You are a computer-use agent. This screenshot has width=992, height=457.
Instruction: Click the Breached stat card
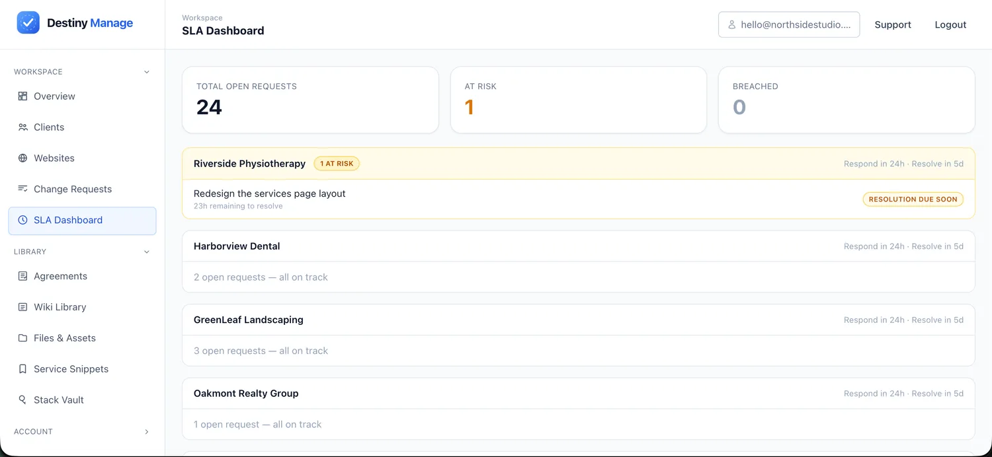(x=847, y=100)
